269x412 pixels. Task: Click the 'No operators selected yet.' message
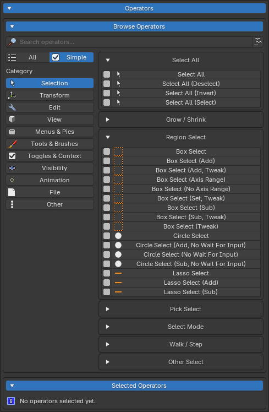58,401
